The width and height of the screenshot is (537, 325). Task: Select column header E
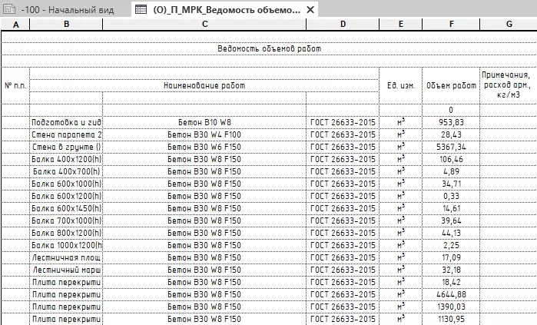click(401, 25)
